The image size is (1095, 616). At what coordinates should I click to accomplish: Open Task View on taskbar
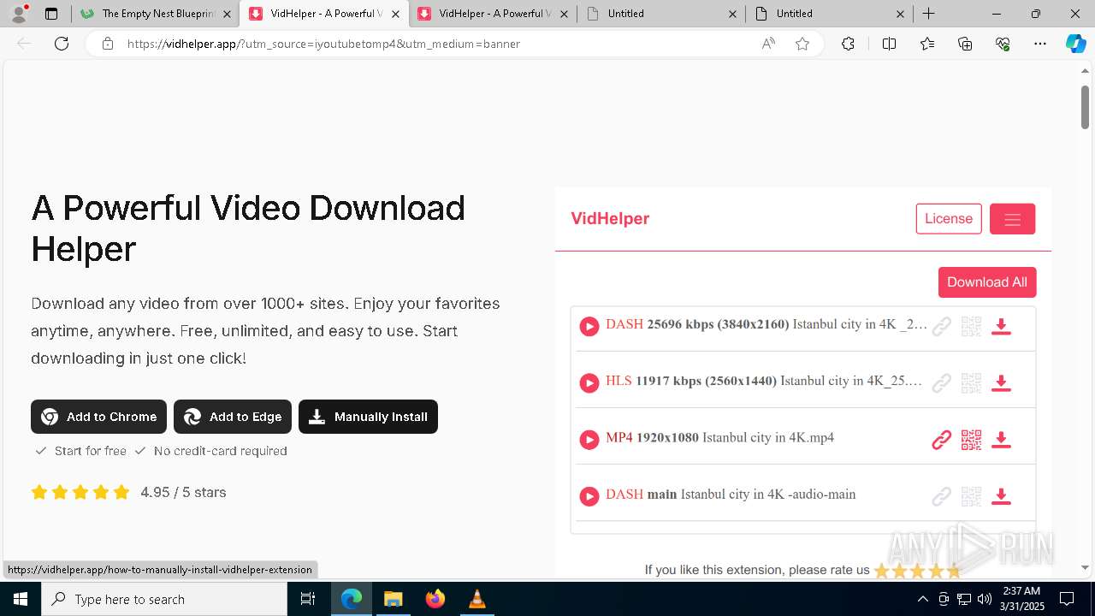(309, 599)
